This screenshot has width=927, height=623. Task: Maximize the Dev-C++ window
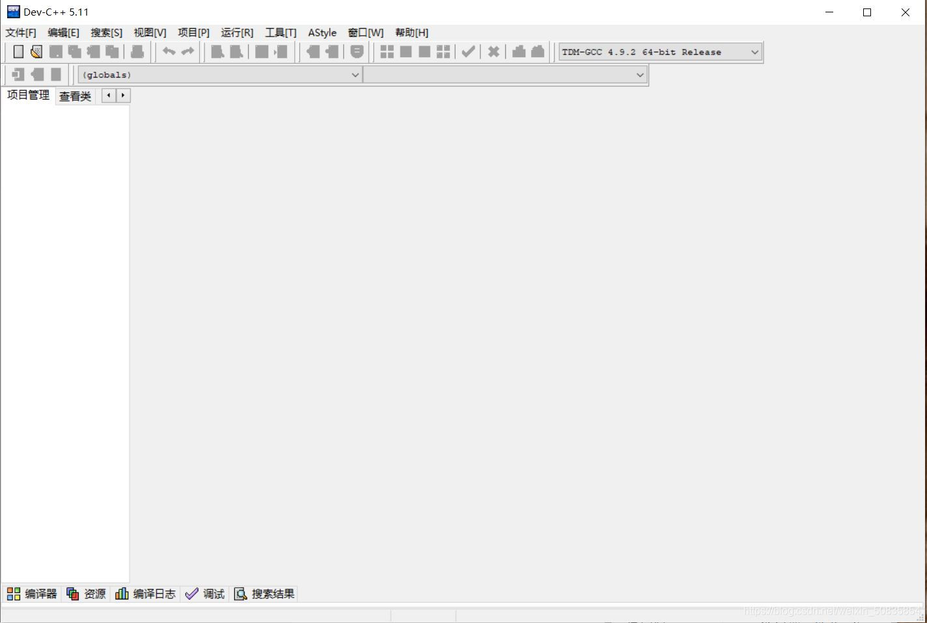pos(867,12)
